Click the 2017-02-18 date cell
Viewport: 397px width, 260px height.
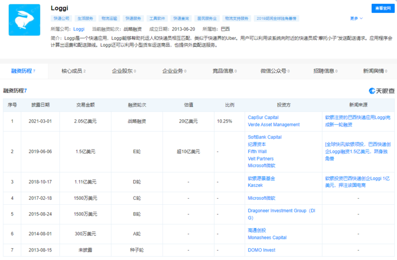[40, 198]
